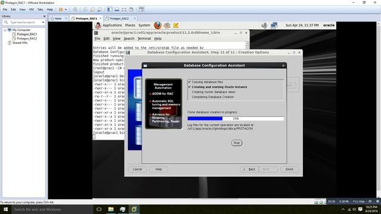This screenshot has width=381, height=214.
Task: Click Send Ctrl+Alt+Del toolbar icon
Action: [75, 10]
